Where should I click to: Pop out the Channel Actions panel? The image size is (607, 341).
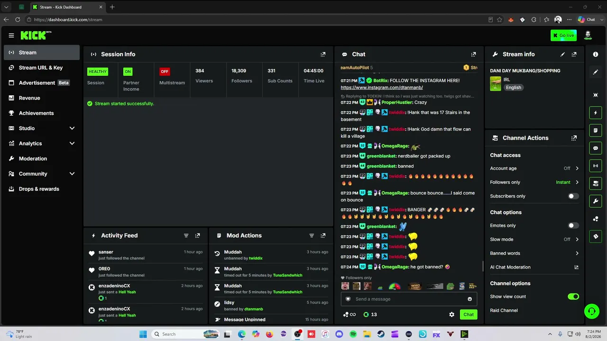point(574,138)
